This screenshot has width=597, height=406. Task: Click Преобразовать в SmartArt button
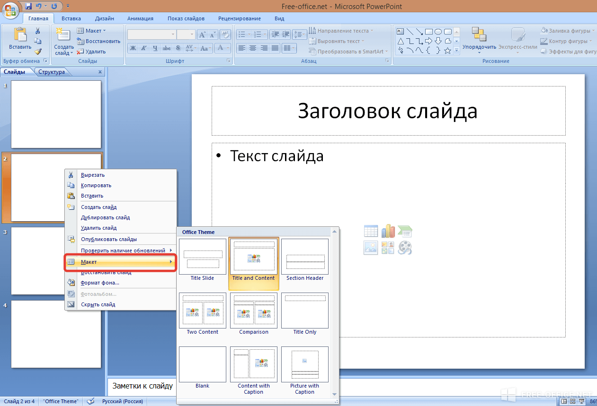[348, 52]
